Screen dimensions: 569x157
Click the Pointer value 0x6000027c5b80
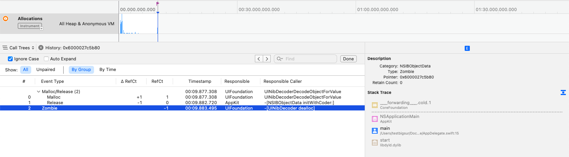(x=417, y=77)
